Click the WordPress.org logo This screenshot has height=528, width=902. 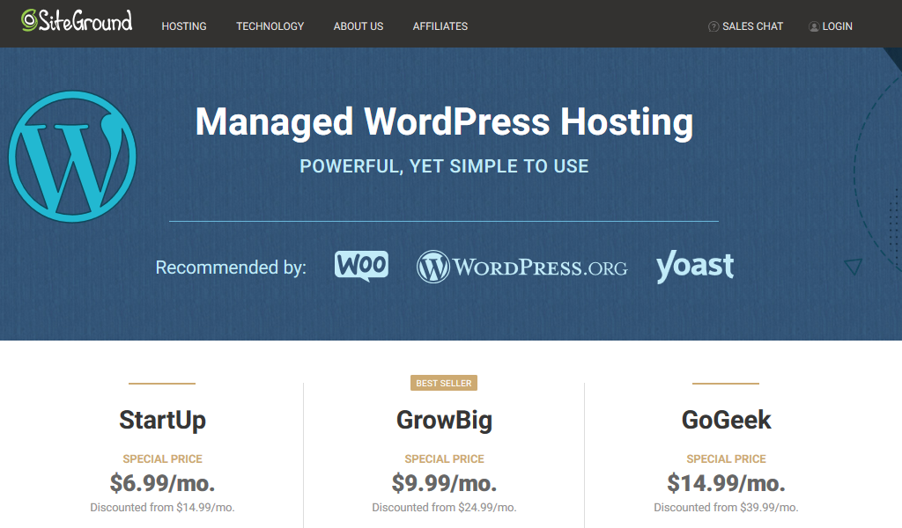[521, 267]
